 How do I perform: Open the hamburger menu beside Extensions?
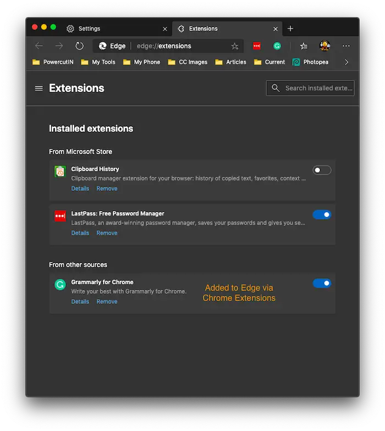tap(39, 88)
